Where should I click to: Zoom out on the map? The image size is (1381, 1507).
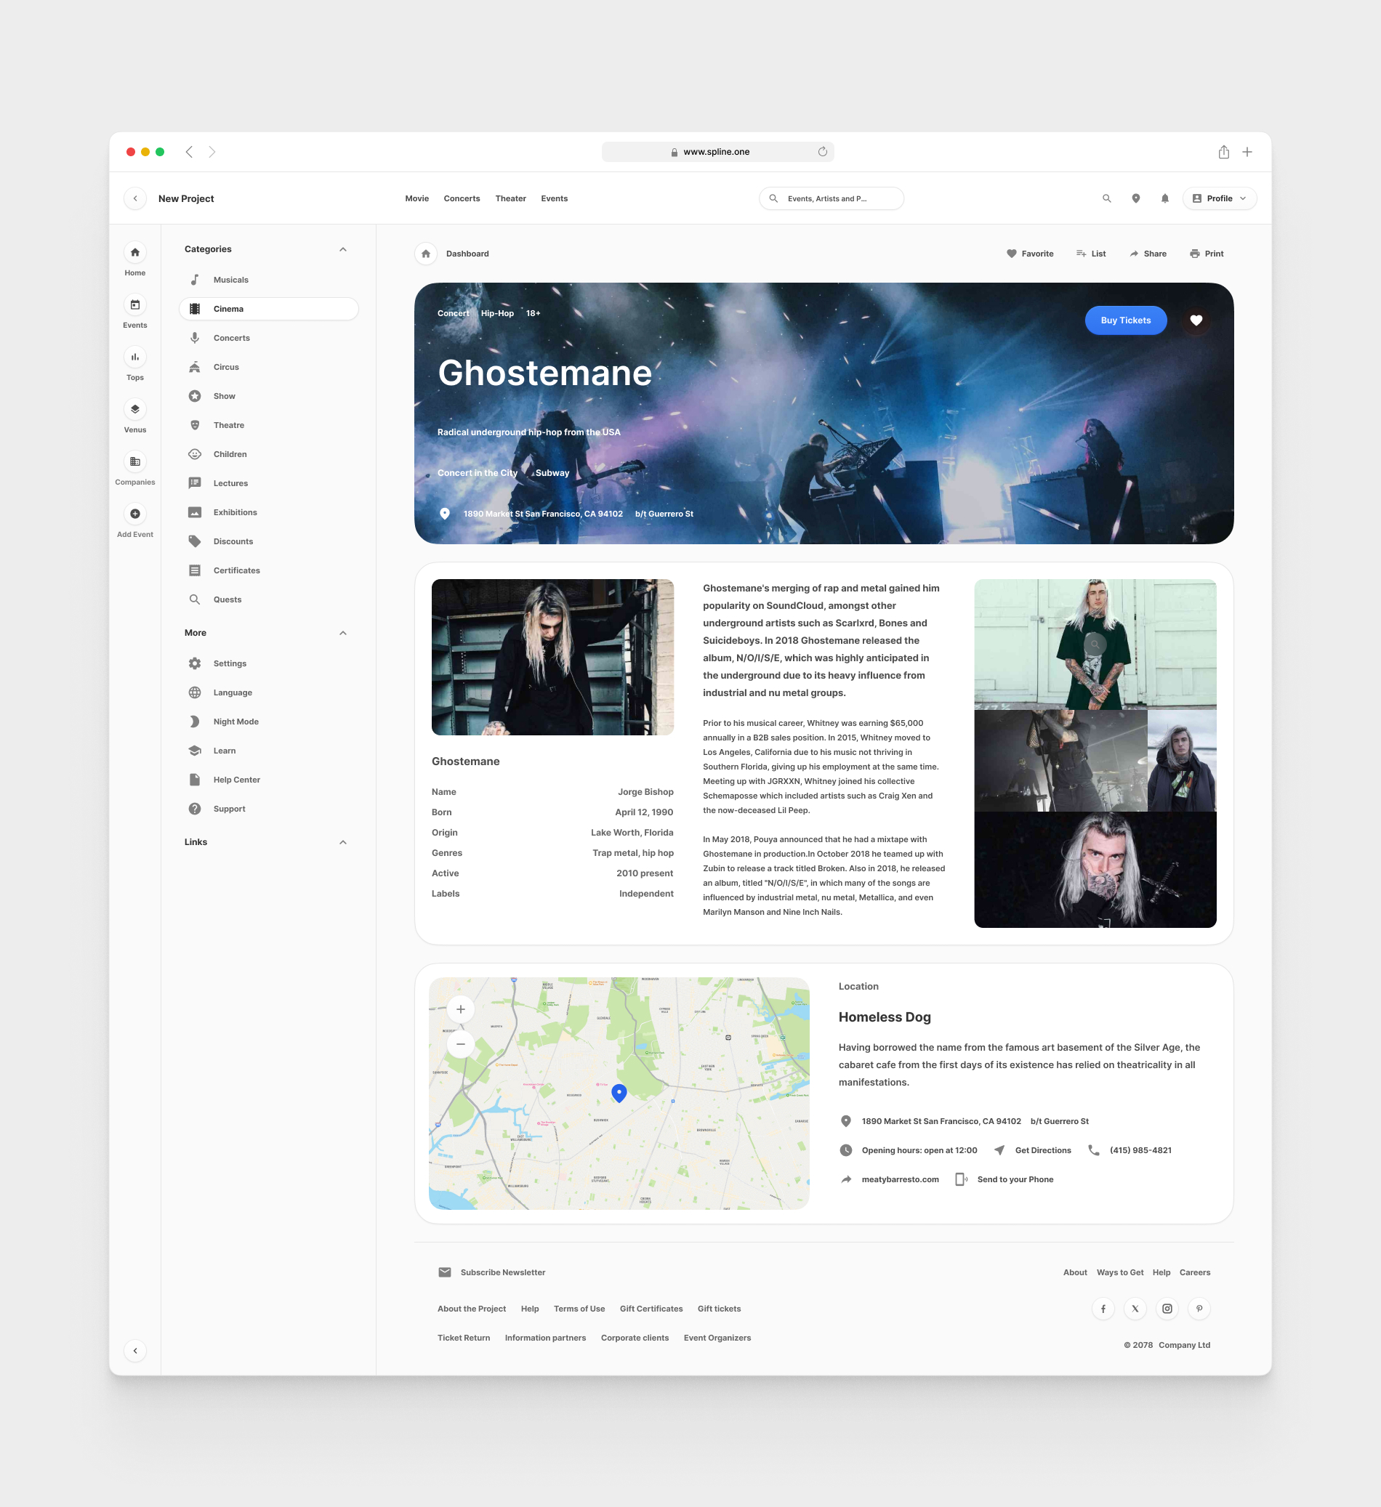pos(461,1044)
